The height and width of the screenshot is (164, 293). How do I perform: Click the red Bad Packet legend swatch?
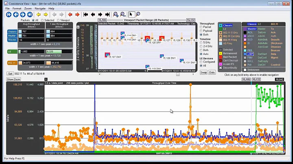tap(221, 57)
